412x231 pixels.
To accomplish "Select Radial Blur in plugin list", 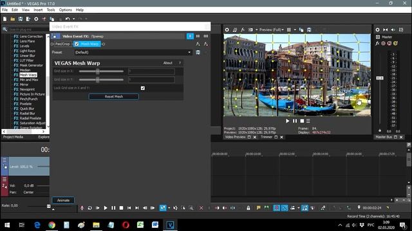I will [27, 114].
